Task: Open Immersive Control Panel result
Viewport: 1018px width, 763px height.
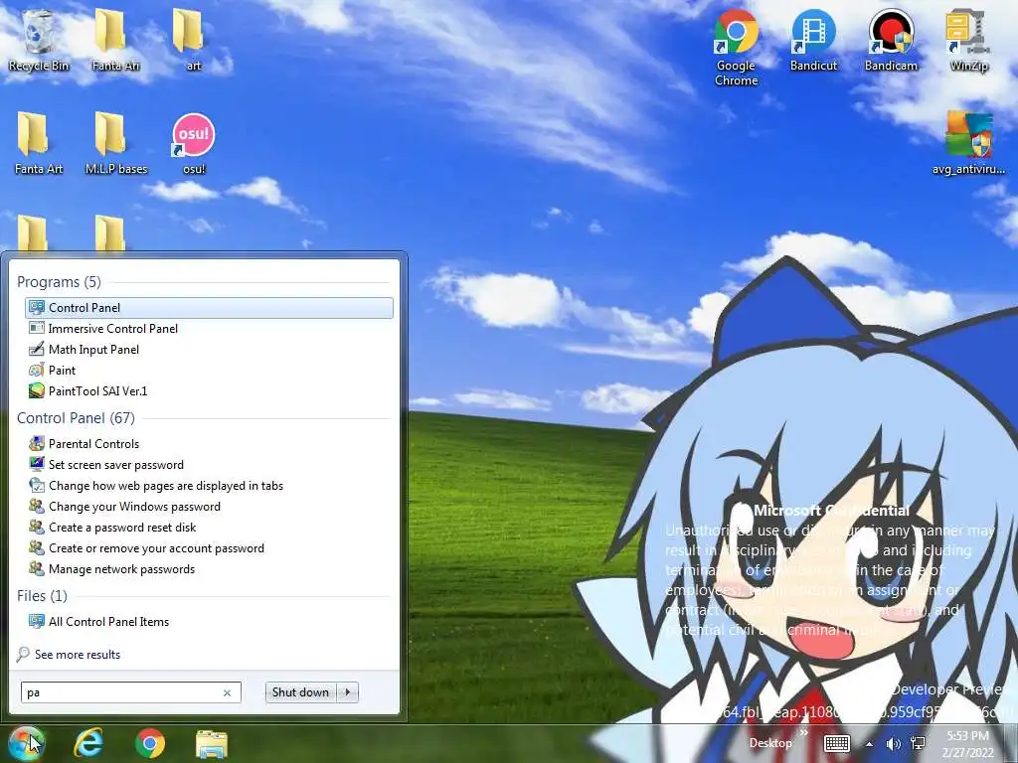Action: 209,328
